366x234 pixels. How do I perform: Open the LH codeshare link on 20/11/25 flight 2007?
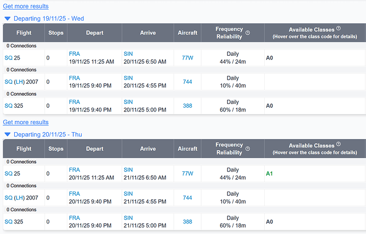pyautogui.click(x=20, y=198)
